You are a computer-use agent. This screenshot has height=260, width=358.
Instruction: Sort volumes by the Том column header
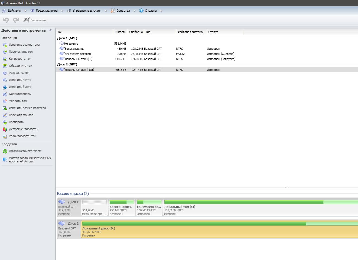click(84, 32)
